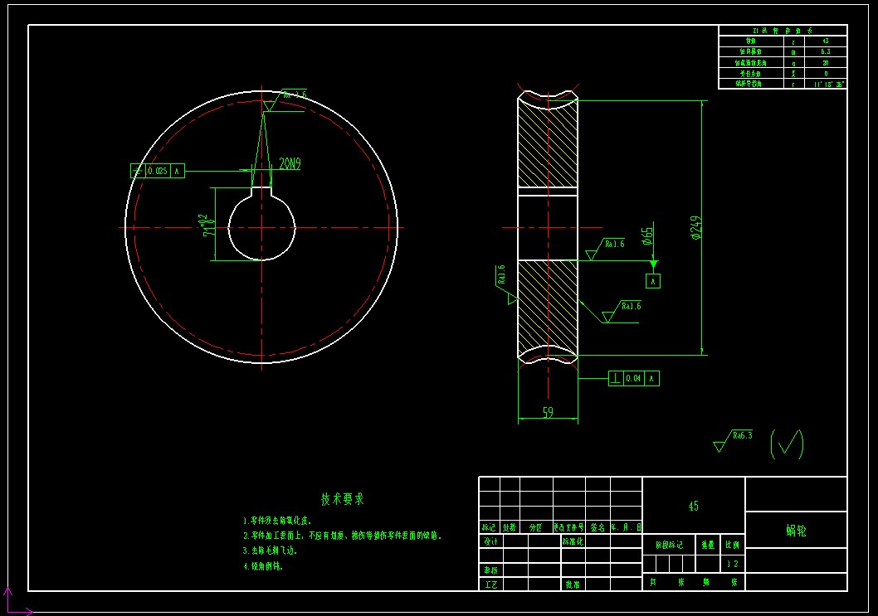Click the 6.3 module value in parameter table
This screenshot has width=878, height=616.
(x=826, y=51)
